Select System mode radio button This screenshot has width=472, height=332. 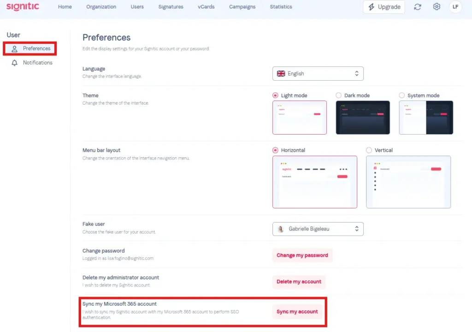click(x=401, y=95)
